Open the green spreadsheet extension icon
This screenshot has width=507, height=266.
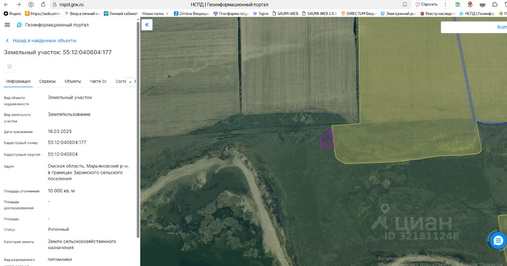point(457,4)
